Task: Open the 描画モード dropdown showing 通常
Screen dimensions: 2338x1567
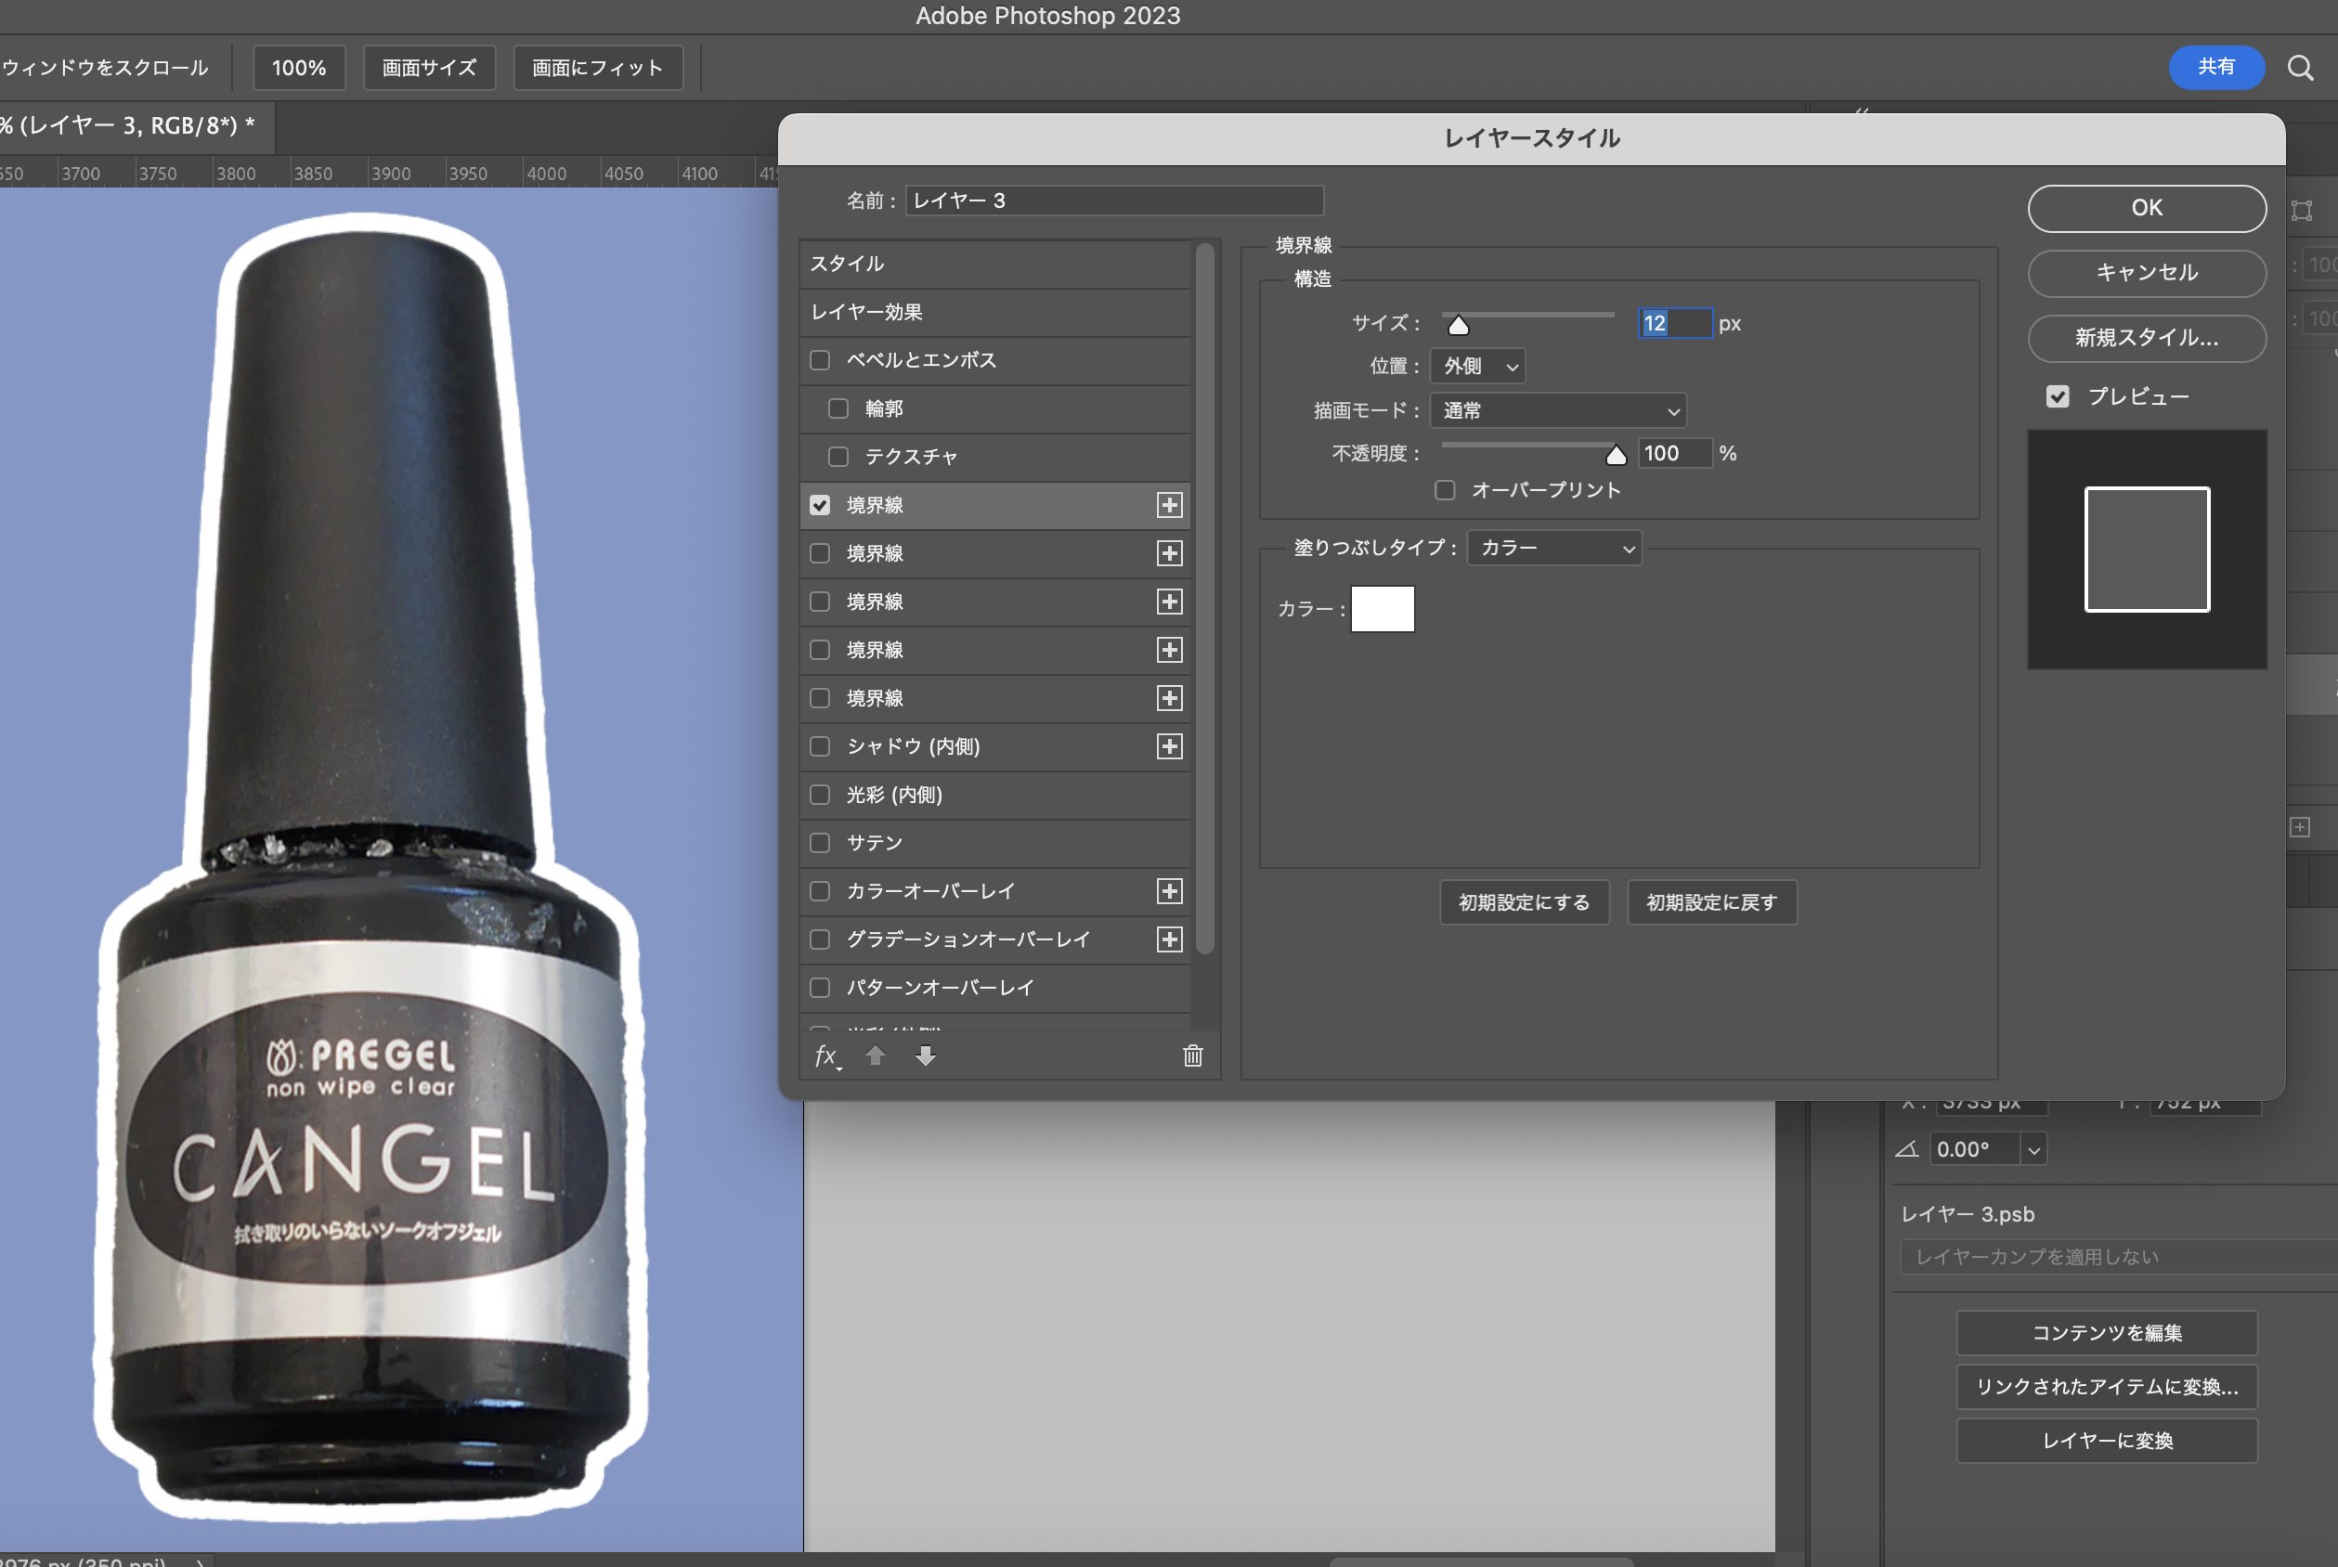Action: [x=1557, y=410]
